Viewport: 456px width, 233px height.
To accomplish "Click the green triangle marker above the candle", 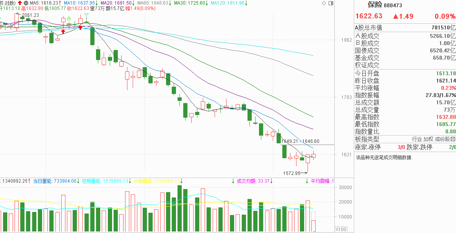I will click(86, 14).
